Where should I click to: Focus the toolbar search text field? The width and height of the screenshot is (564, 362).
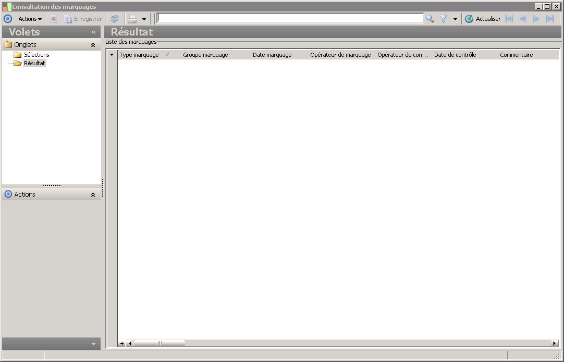tap(290, 18)
